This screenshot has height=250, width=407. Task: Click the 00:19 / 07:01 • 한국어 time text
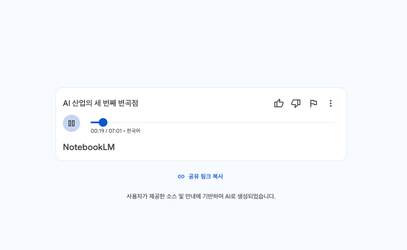tap(115, 131)
